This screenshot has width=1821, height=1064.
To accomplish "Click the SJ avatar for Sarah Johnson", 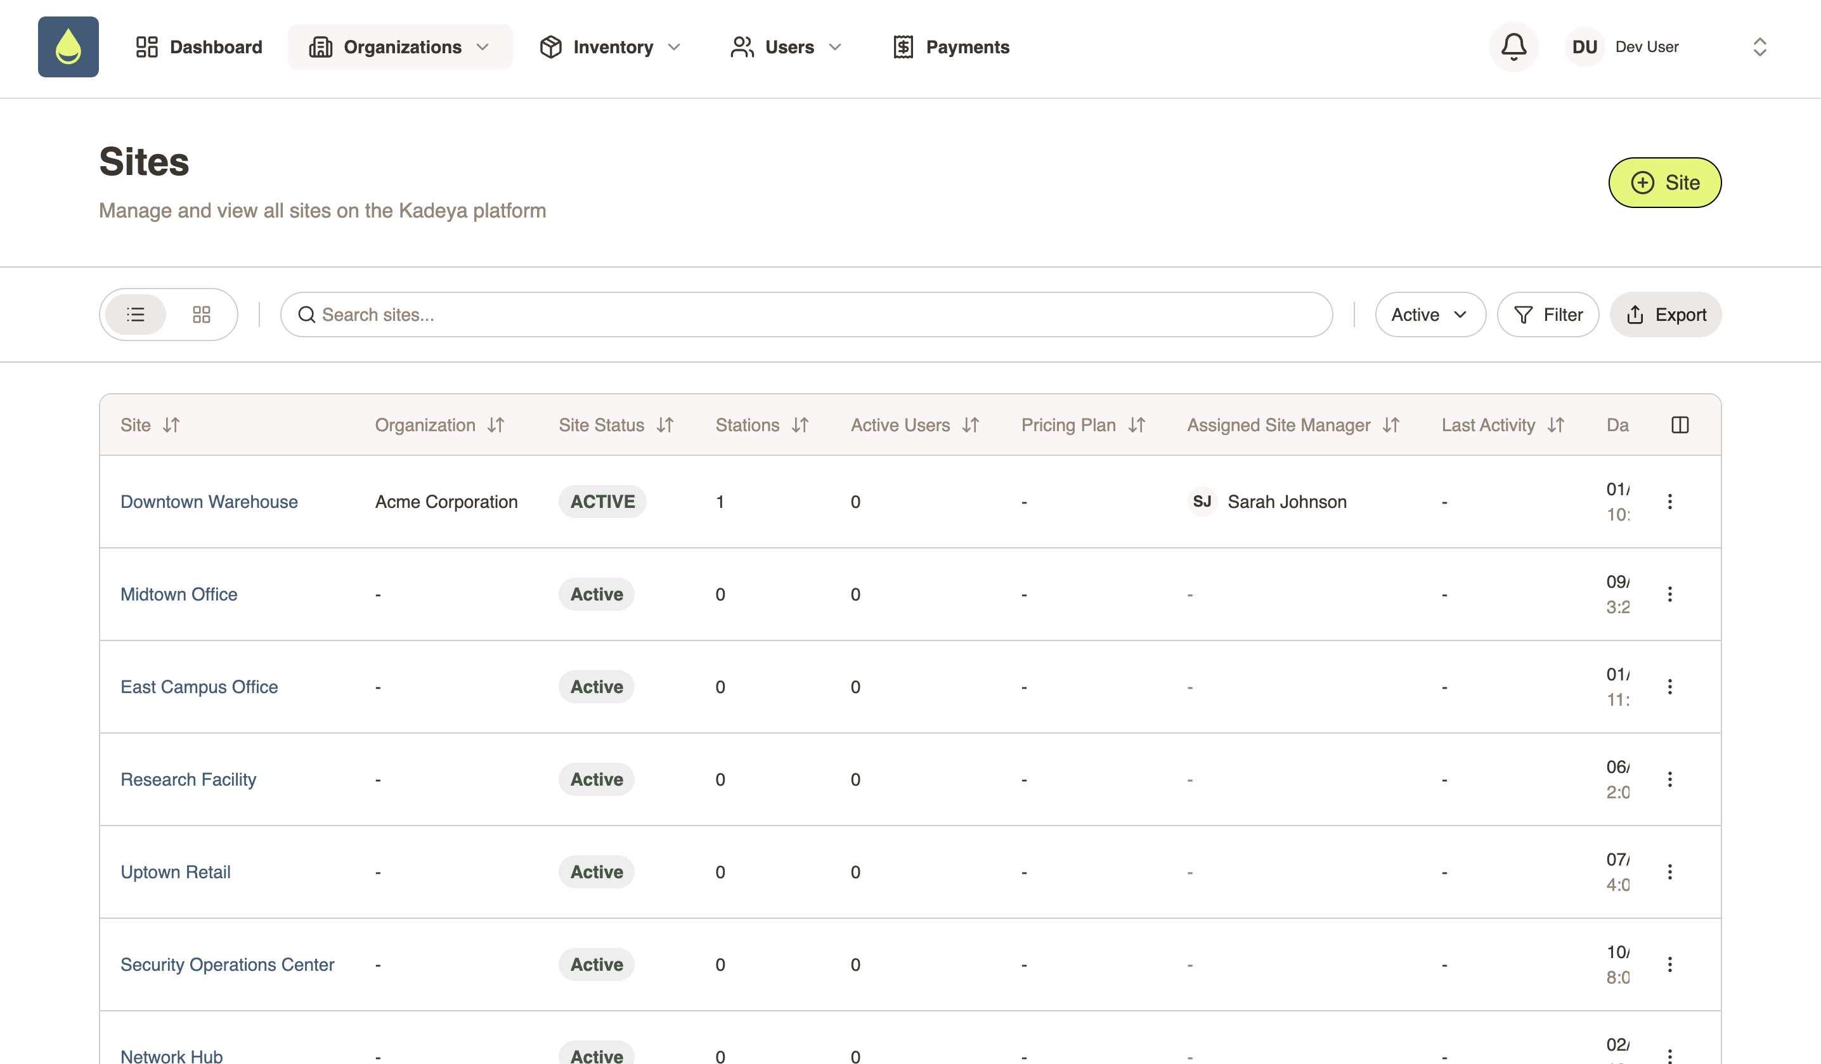I will pyautogui.click(x=1202, y=502).
